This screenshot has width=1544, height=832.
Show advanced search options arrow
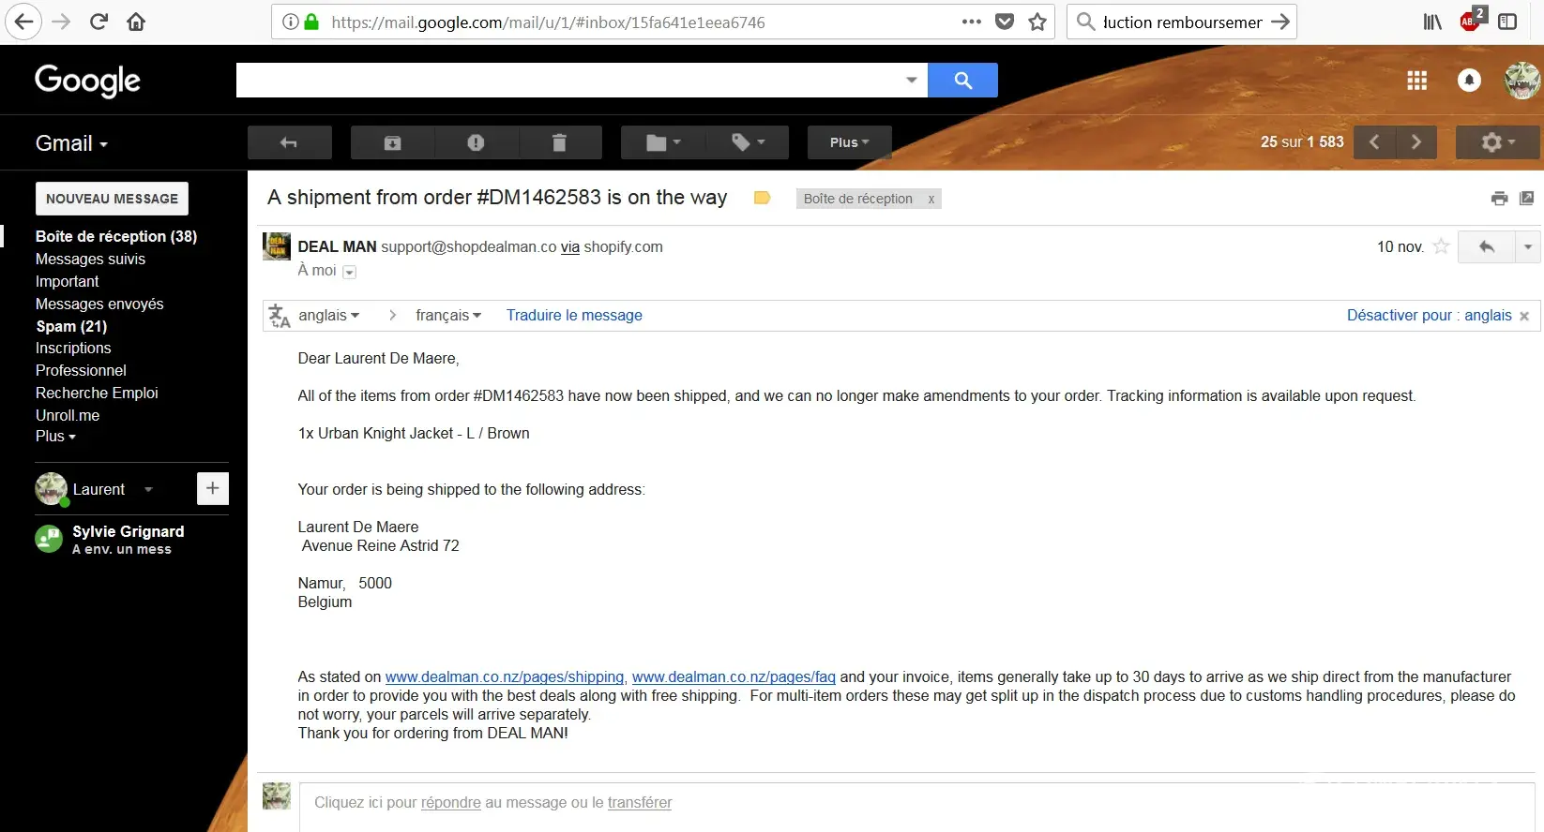tap(911, 80)
